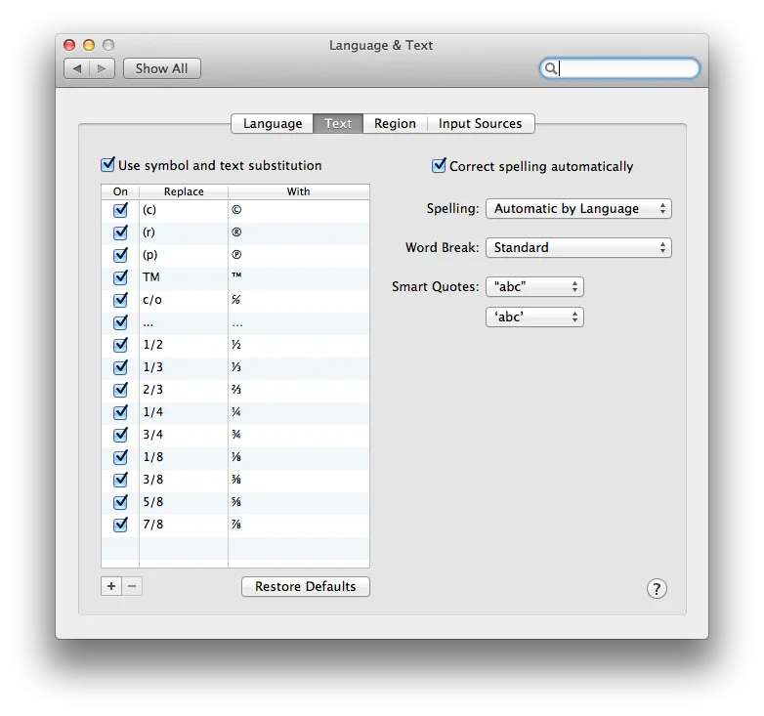
Task: Click the 7/8 replace text cell
Action: (x=184, y=525)
